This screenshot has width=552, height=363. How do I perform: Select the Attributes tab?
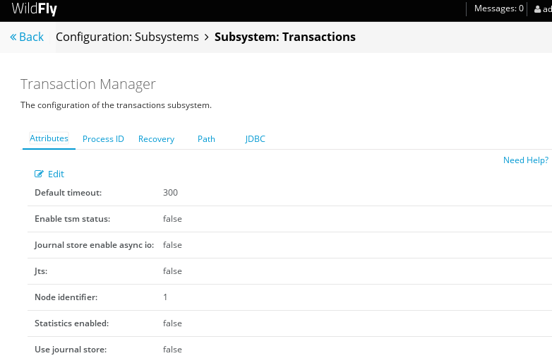[49, 138]
